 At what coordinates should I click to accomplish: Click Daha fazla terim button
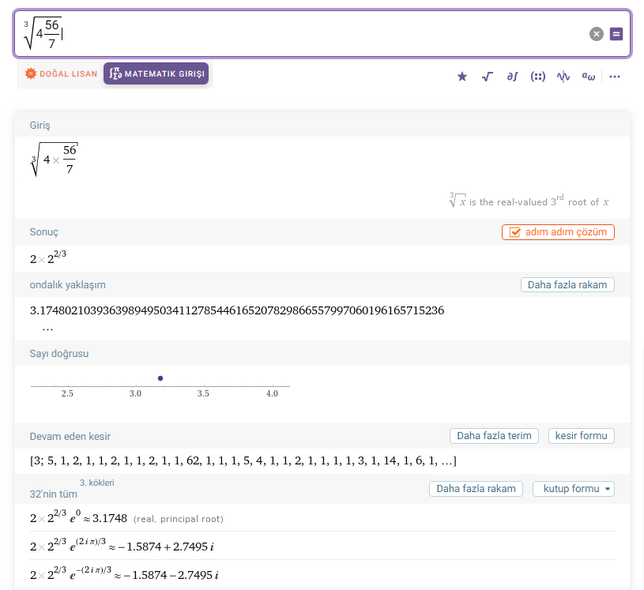(x=494, y=436)
